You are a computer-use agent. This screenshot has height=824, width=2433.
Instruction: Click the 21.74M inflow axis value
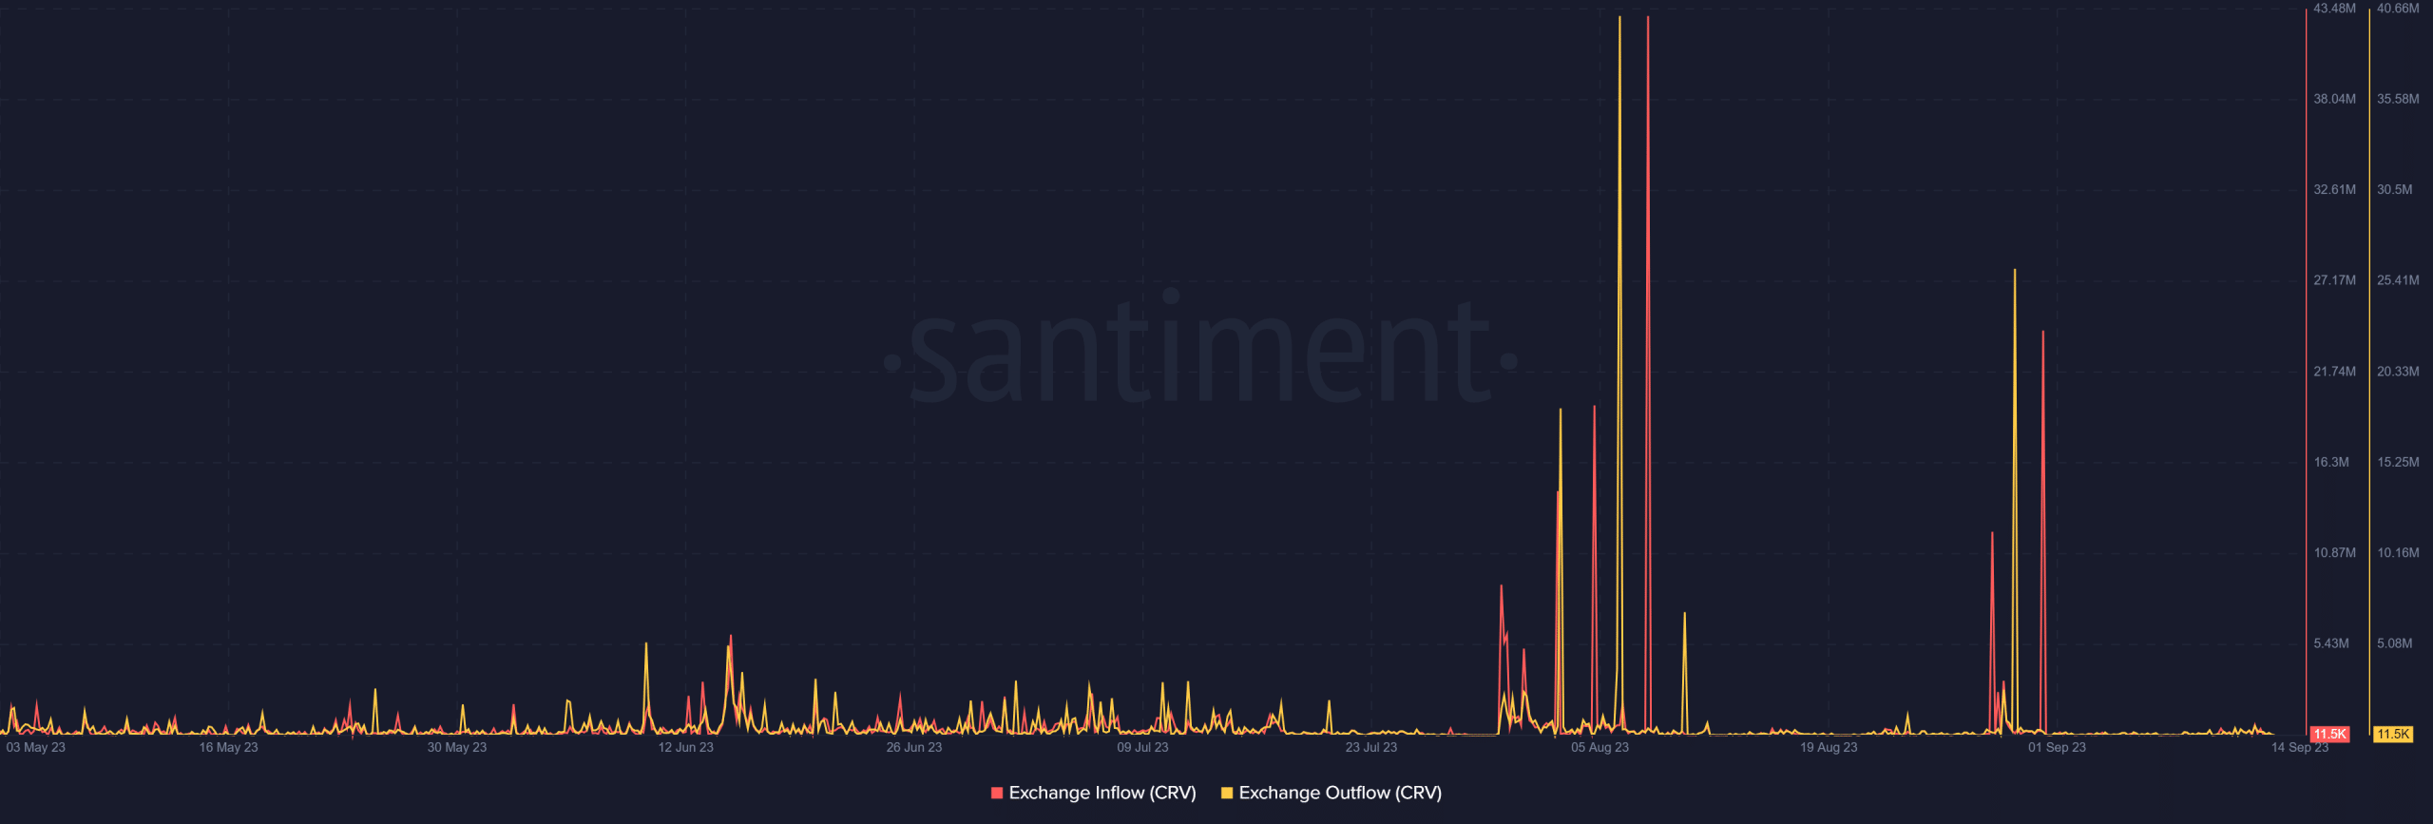pyautogui.click(x=2334, y=372)
